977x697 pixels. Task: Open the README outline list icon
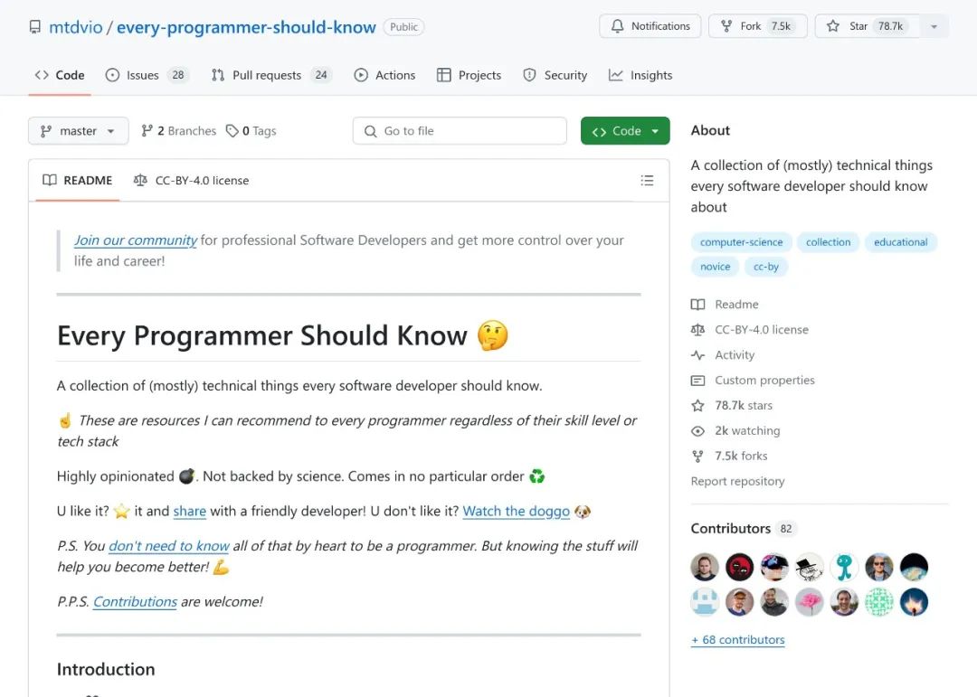(647, 181)
